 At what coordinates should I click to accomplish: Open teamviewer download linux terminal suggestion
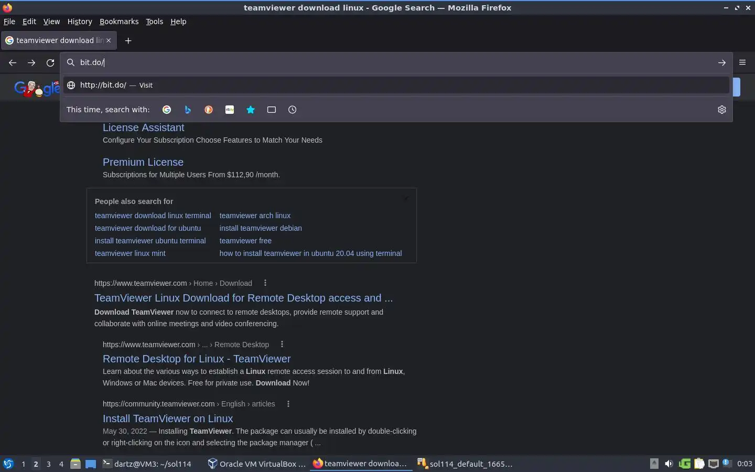tap(153, 216)
